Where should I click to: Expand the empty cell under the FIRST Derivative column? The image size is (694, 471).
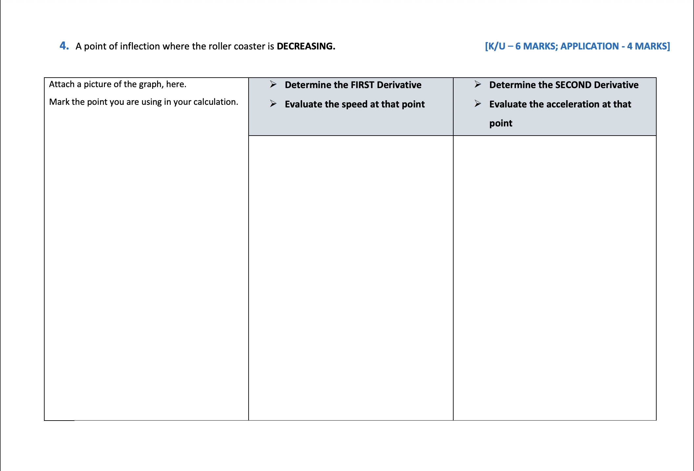[351, 278]
